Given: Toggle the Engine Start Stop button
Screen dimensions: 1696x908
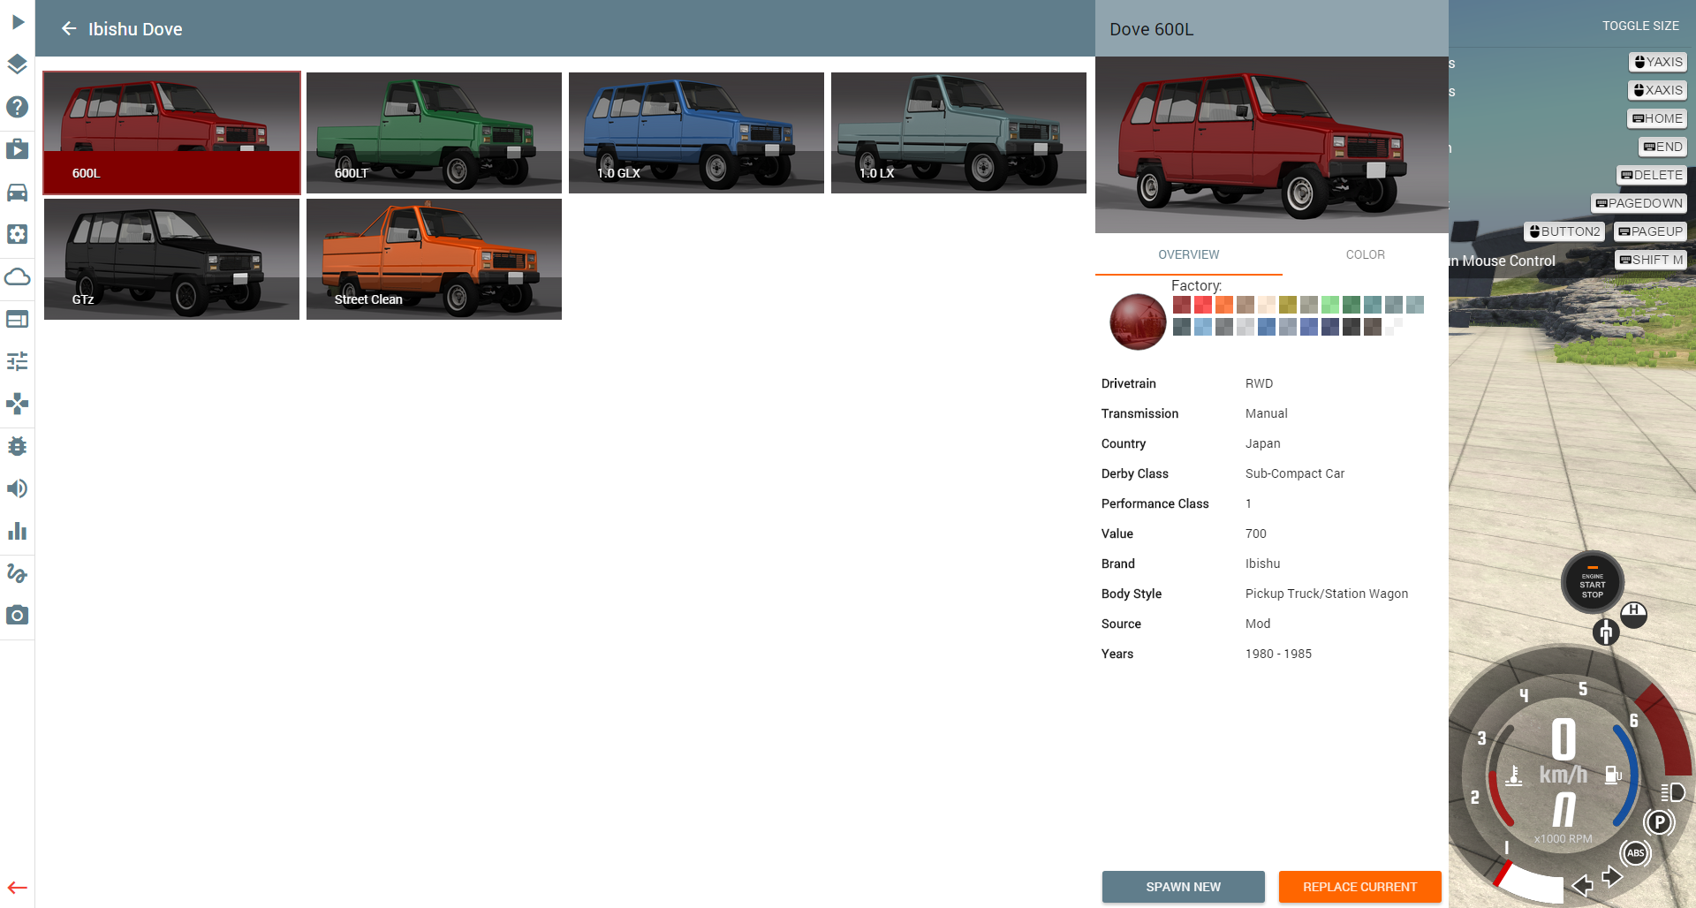Looking at the screenshot, I should (1592, 582).
